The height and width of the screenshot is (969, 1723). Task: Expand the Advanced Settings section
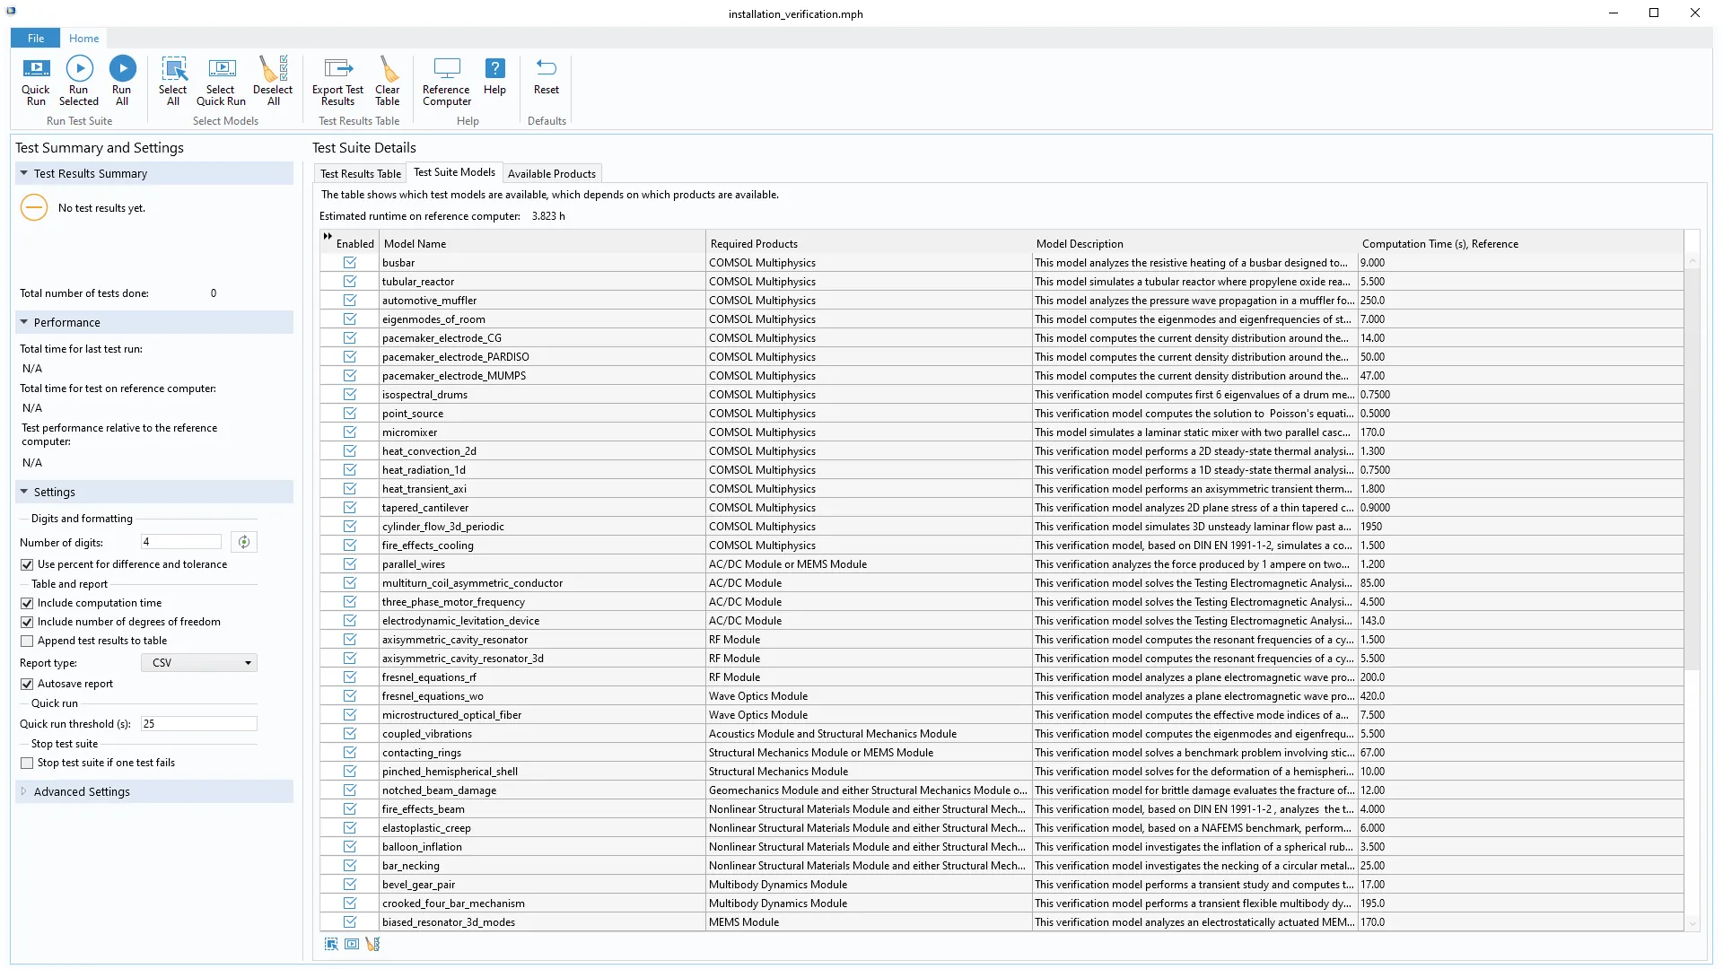(x=81, y=791)
